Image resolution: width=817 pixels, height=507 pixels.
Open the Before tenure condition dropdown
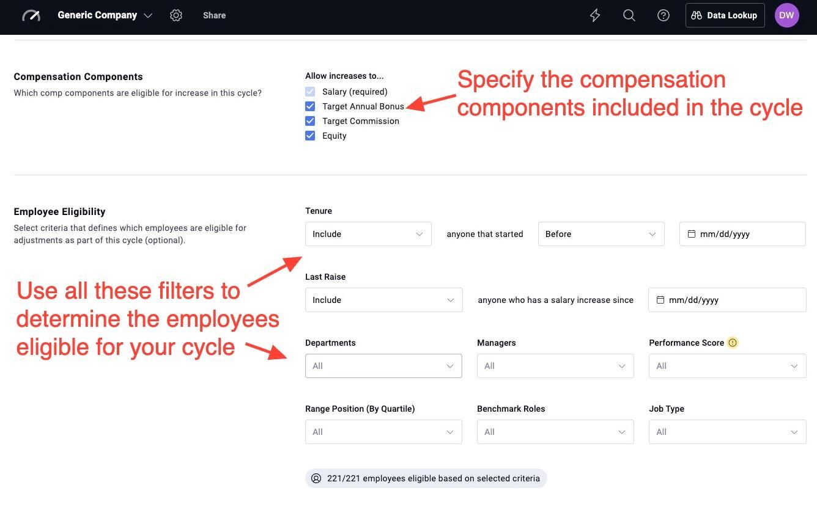[x=601, y=234]
